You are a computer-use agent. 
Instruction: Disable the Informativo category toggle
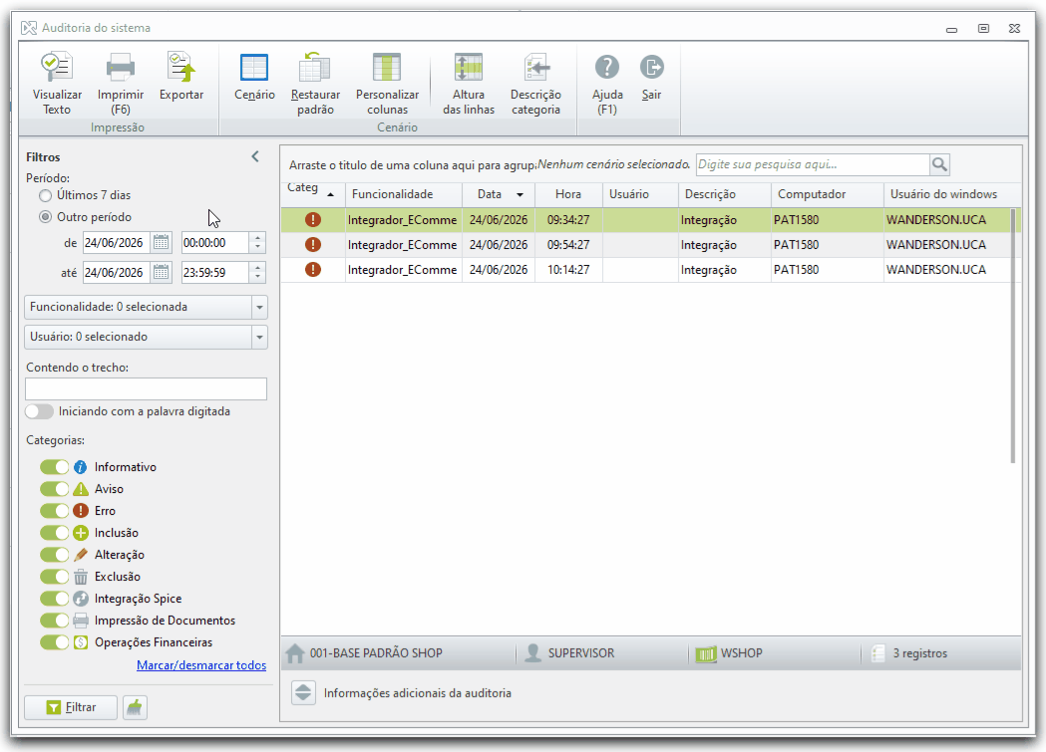(x=54, y=467)
